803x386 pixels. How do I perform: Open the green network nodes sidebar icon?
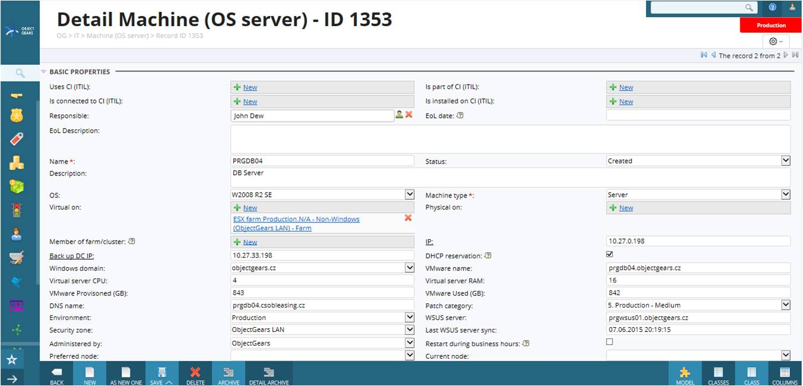click(17, 329)
